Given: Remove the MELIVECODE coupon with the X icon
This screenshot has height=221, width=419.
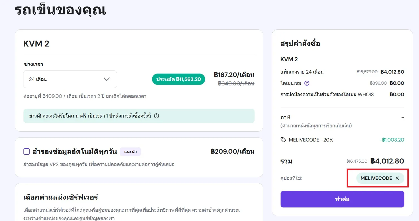Looking at the screenshot, I should pyautogui.click(x=397, y=178).
